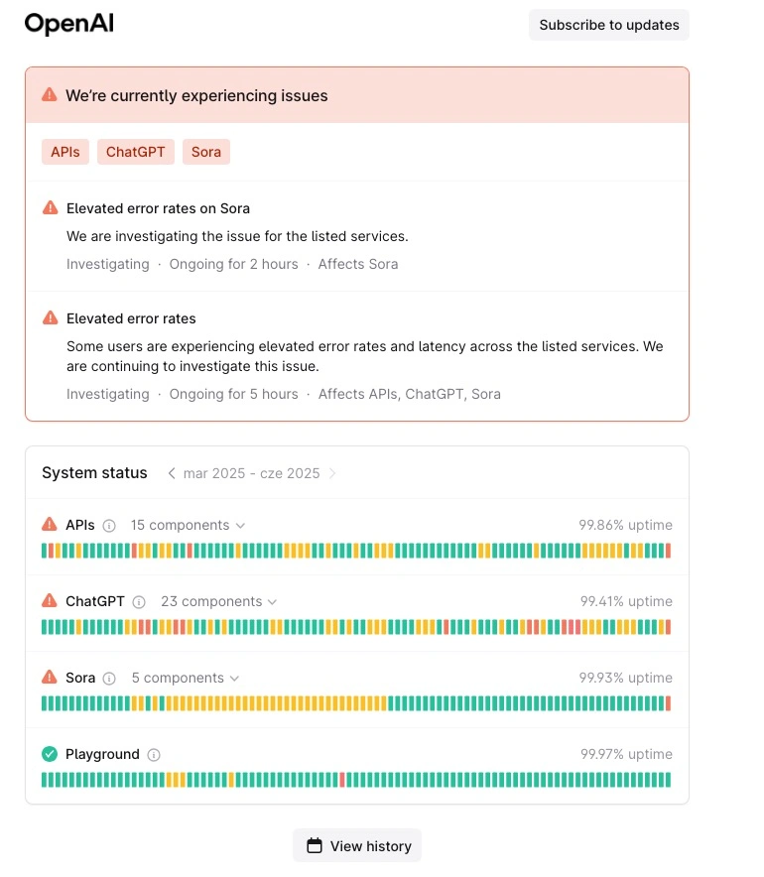
Task: Select the Sora tag in the issues banner
Action: [206, 152]
